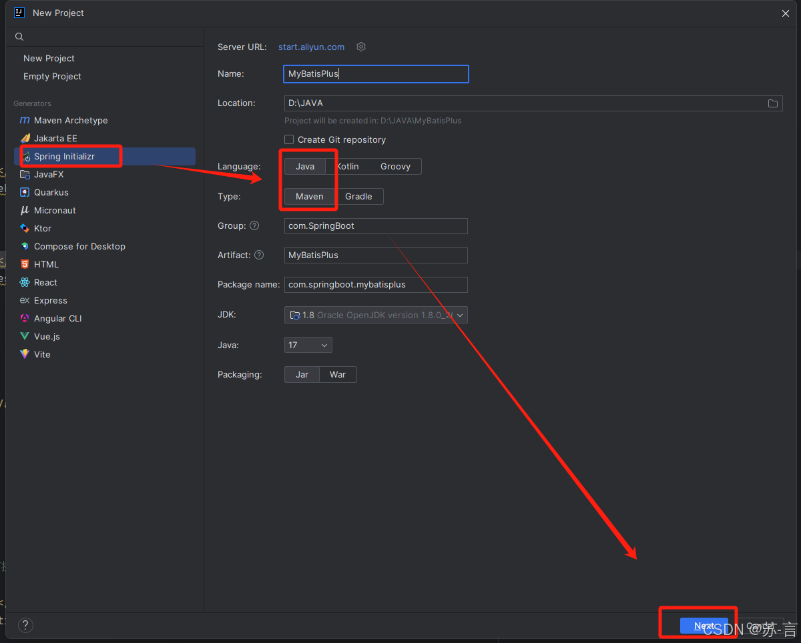
Task: Click 'Project will be created in' hint text
Action: [372, 121]
